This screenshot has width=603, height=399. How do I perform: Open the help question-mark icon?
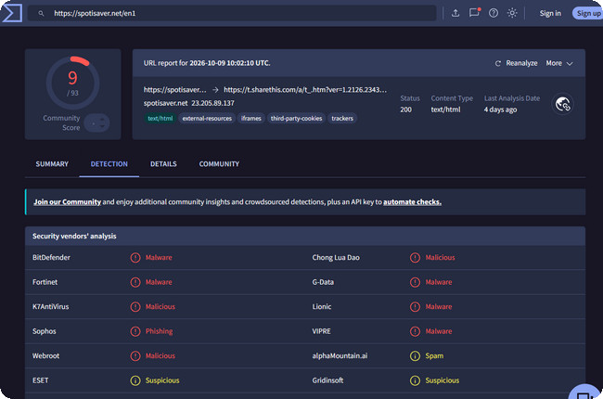point(494,13)
